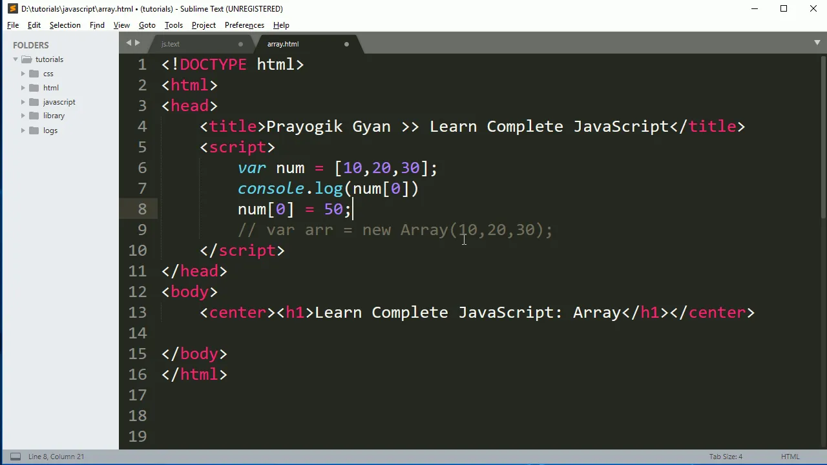Open the Project menu
The width and height of the screenshot is (827, 465).
pyautogui.click(x=204, y=25)
